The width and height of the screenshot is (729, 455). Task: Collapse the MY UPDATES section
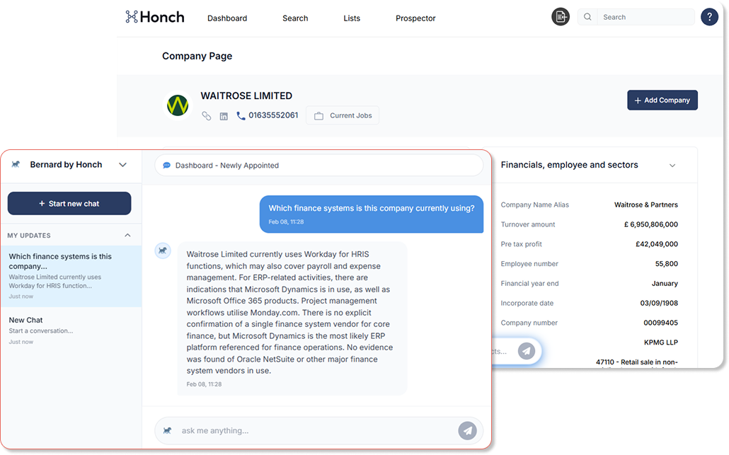(127, 235)
